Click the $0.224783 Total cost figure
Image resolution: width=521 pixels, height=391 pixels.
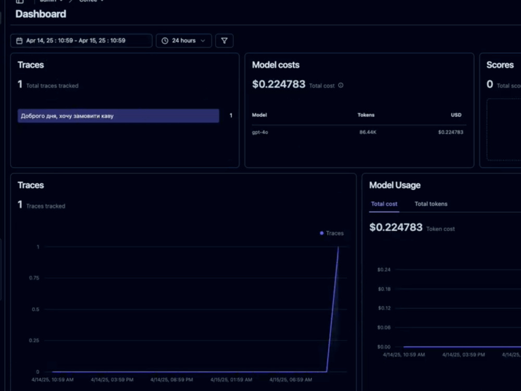278,84
